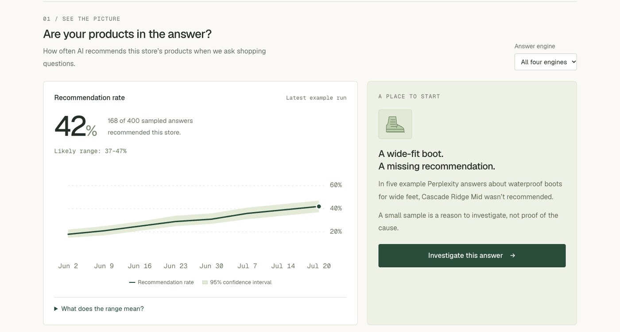Click the "Latest example run" label

click(x=316, y=98)
